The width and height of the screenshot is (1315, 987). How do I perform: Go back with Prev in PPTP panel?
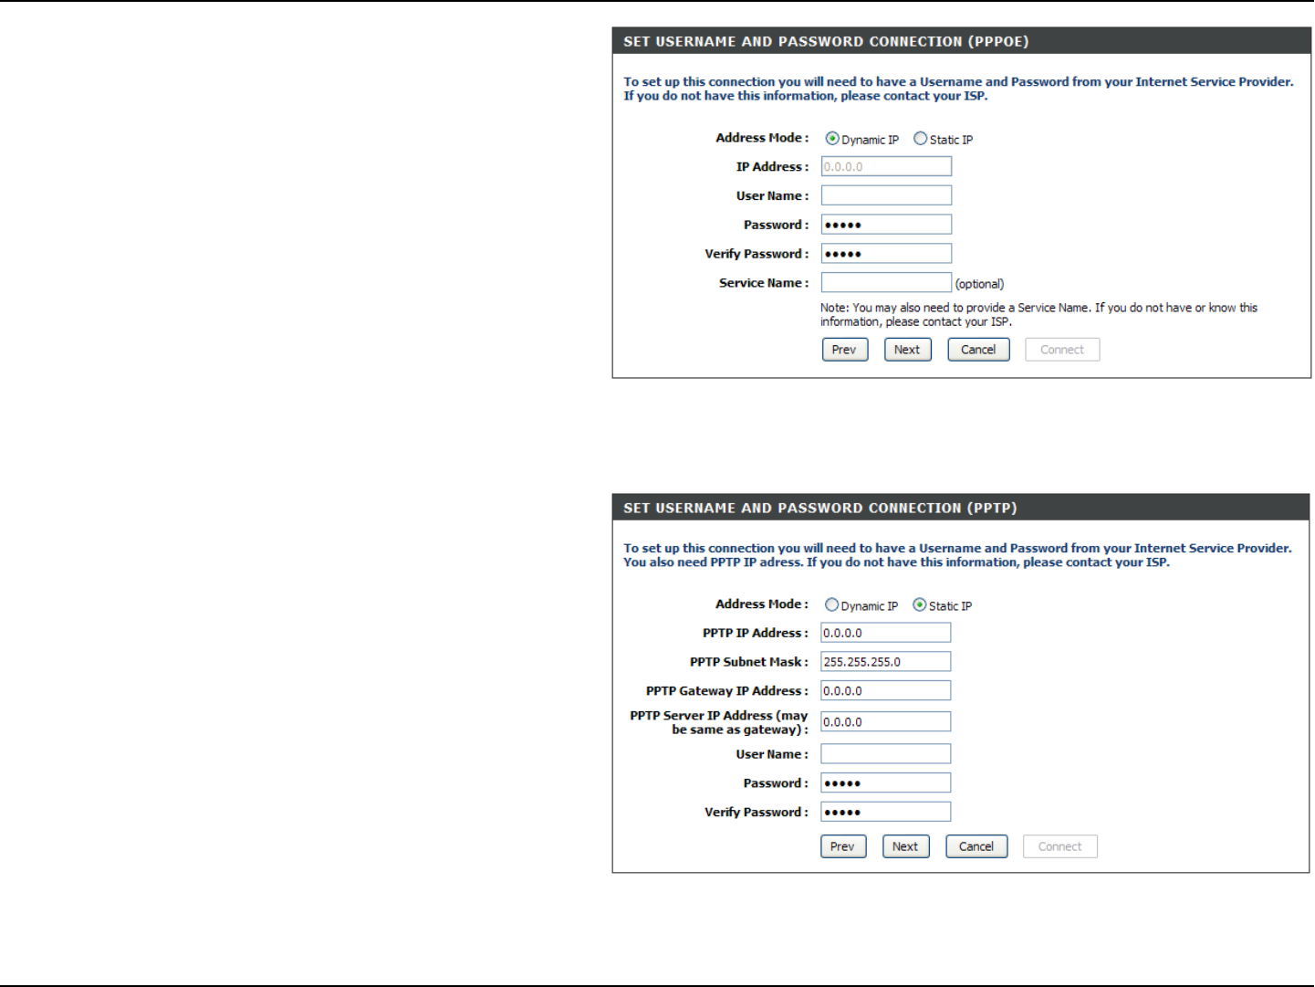843,846
